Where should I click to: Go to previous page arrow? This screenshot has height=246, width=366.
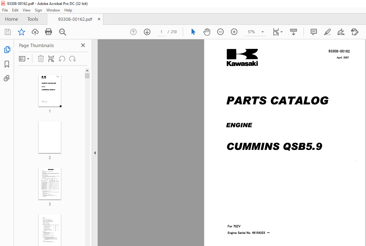pyautogui.click(x=133, y=32)
